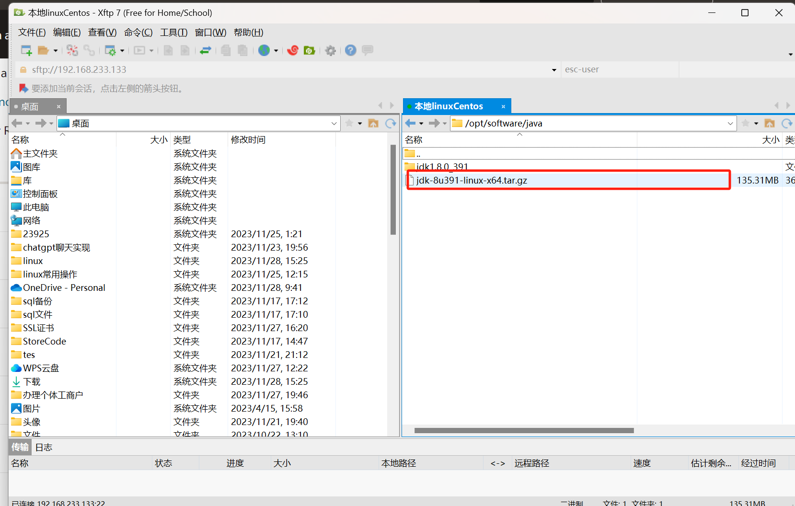Sort local files by 修改时间 column

pyautogui.click(x=281, y=139)
